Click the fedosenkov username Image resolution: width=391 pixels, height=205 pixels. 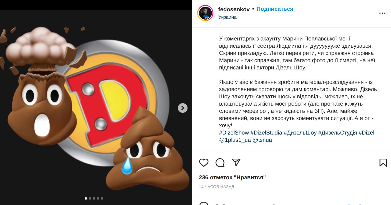(234, 9)
